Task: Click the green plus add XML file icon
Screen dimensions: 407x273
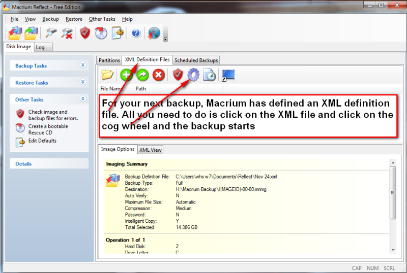Action: (x=126, y=75)
